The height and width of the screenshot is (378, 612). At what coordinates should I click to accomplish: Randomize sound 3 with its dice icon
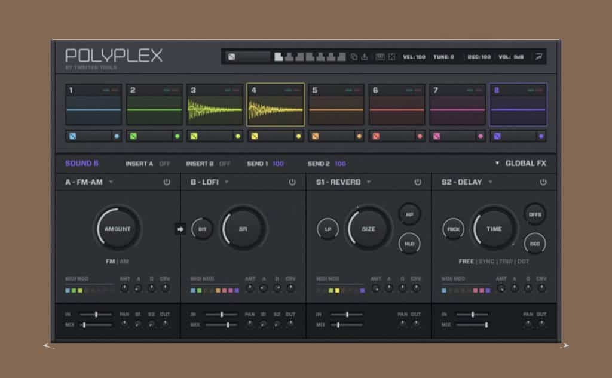(x=194, y=136)
